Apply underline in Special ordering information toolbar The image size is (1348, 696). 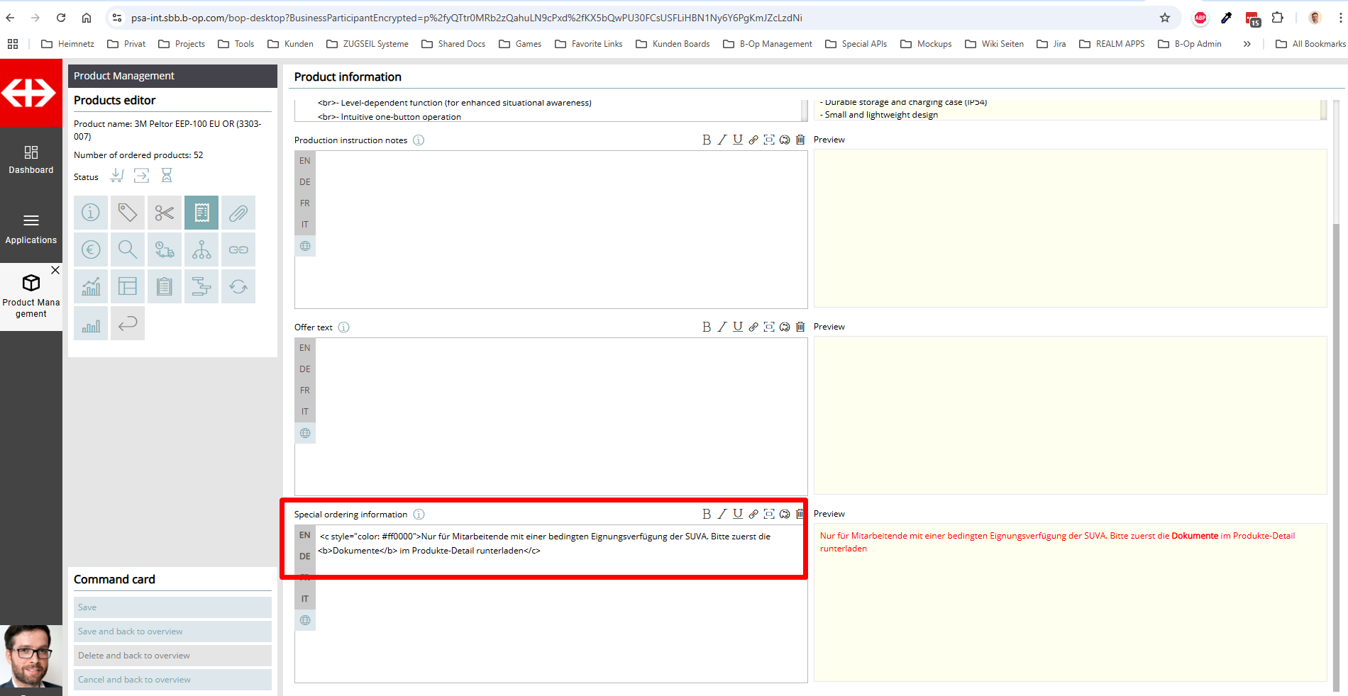738,514
